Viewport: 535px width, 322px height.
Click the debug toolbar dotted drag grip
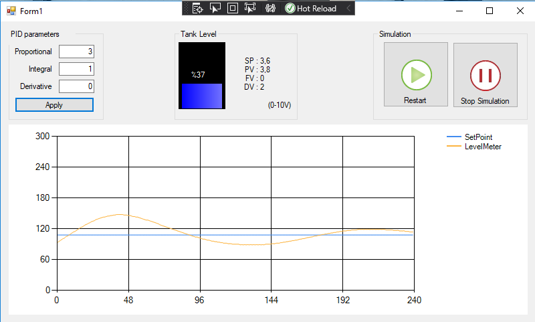[x=187, y=8]
